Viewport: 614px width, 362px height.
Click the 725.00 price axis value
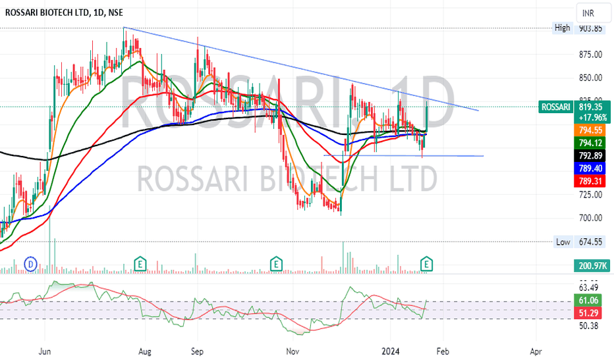pos(590,195)
